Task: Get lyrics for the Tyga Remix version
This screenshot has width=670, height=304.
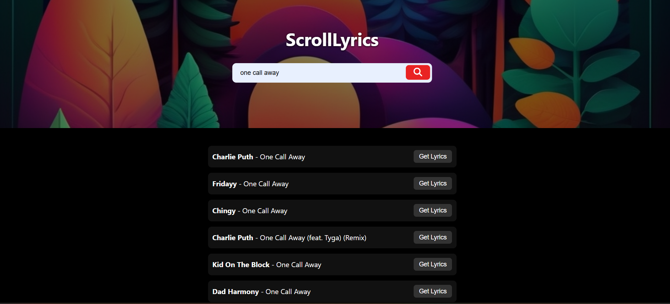Action: point(432,237)
